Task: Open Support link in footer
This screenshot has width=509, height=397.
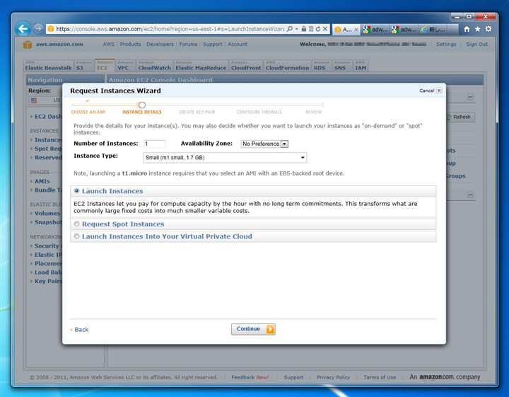Action: tap(293, 377)
